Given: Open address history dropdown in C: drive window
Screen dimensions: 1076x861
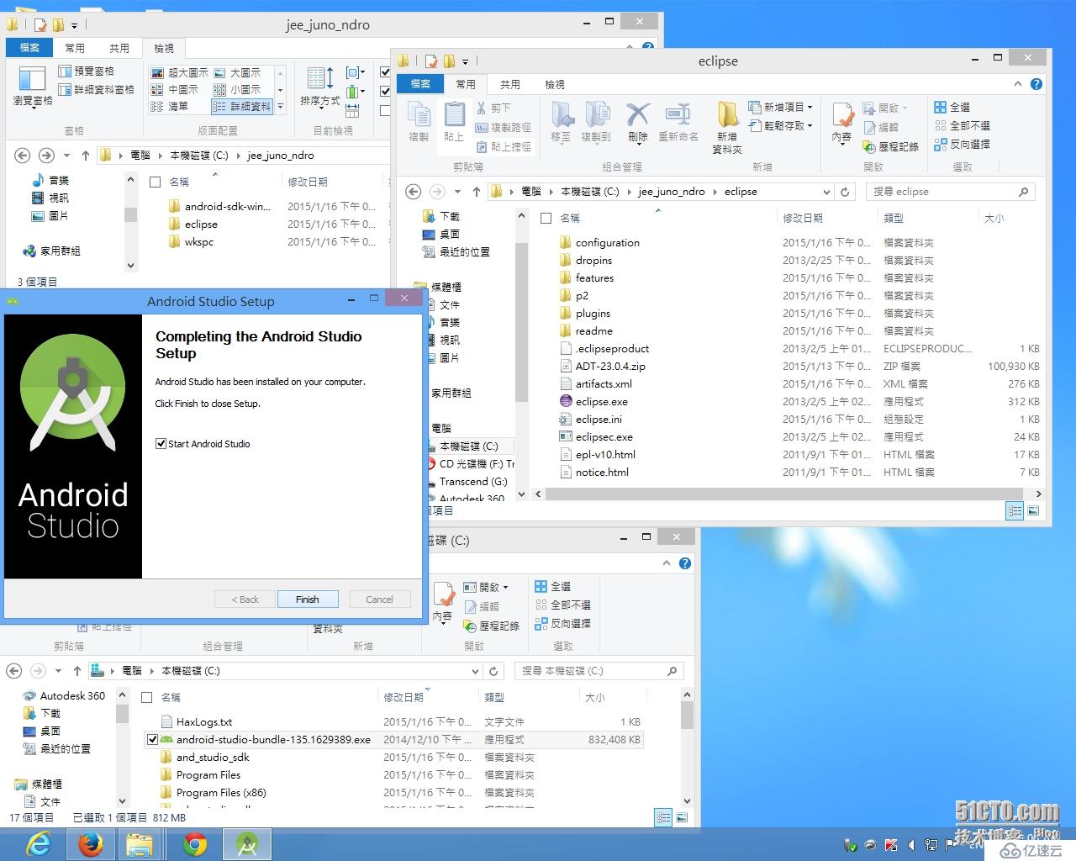Looking at the screenshot, I should [476, 671].
